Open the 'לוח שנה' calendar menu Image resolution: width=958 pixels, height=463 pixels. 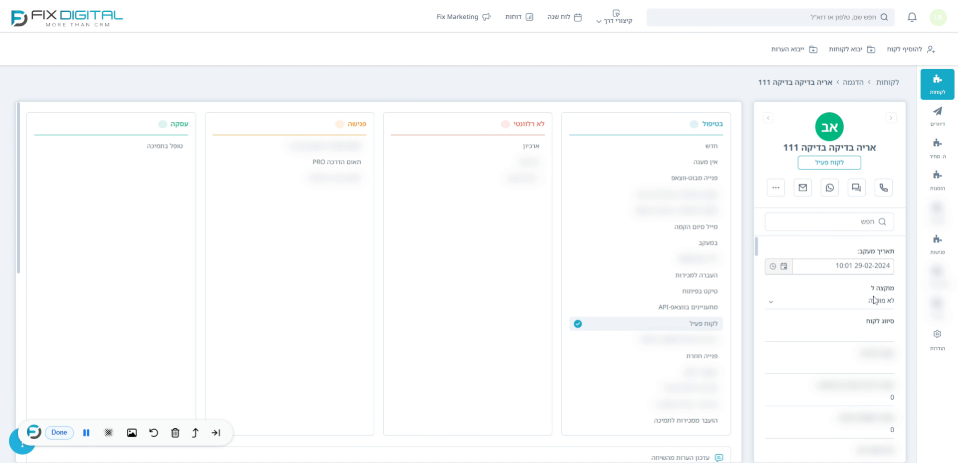[x=564, y=17]
